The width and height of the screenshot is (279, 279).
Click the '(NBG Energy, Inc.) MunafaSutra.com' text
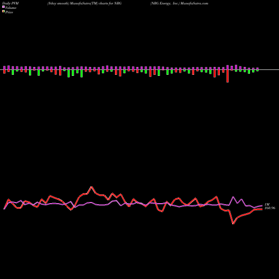tap(179, 3)
